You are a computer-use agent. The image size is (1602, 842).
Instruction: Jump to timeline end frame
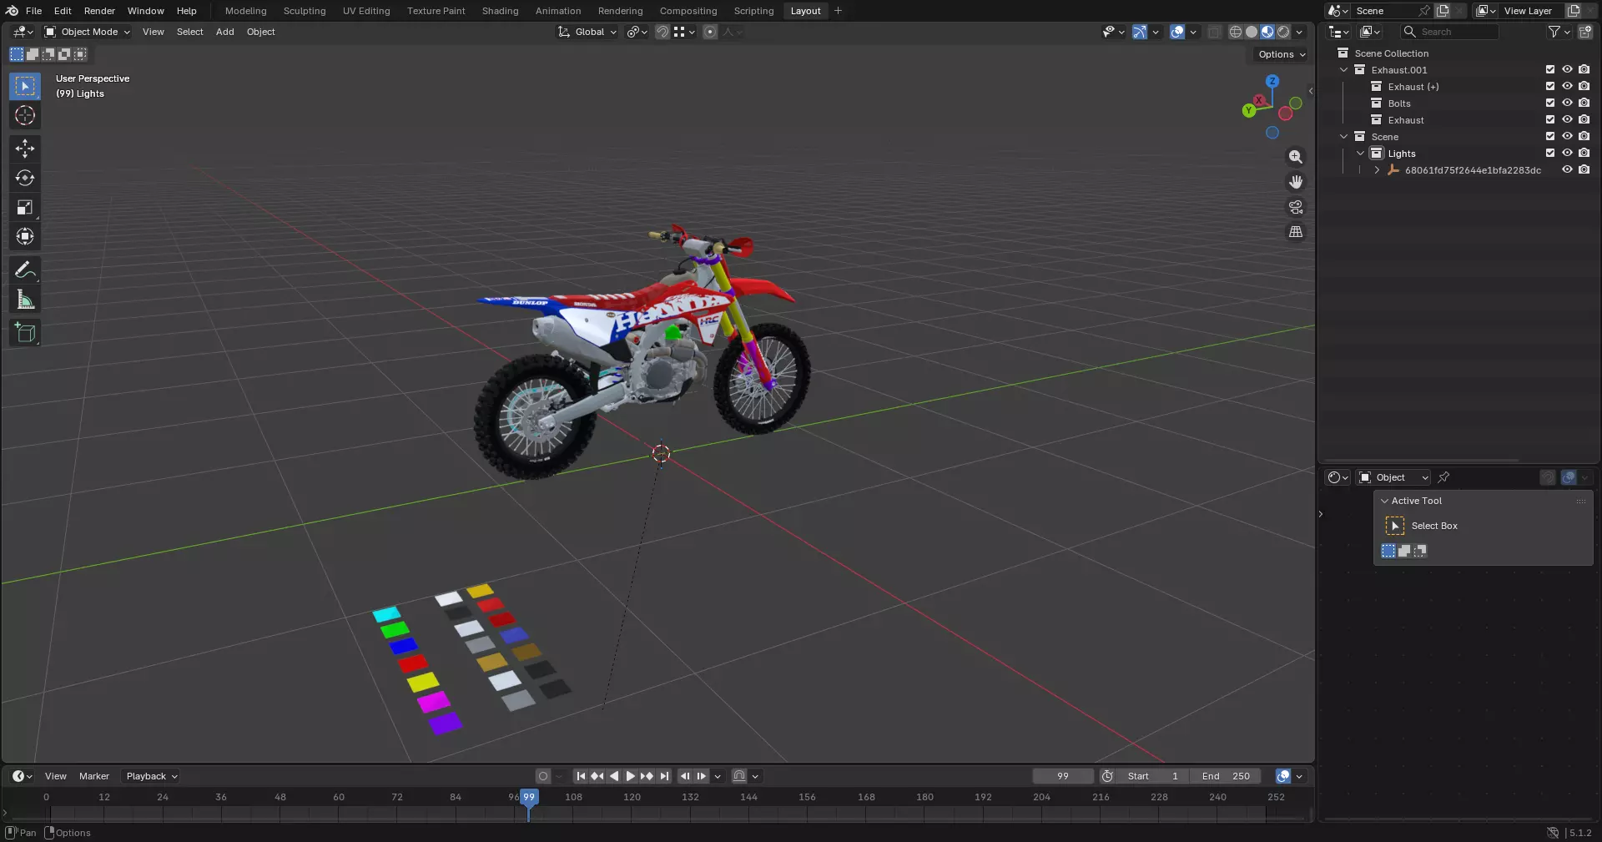click(664, 776)
